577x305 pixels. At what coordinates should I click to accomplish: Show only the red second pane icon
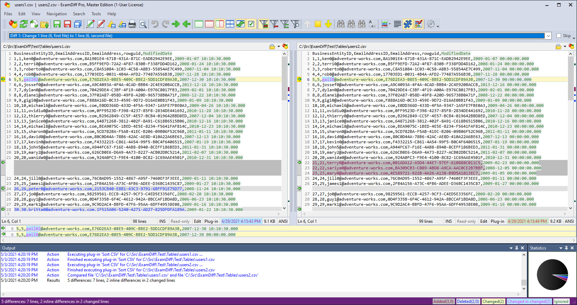(209, 24)
